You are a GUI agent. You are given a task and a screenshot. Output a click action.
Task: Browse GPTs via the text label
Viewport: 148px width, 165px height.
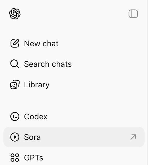click(34, 158)
